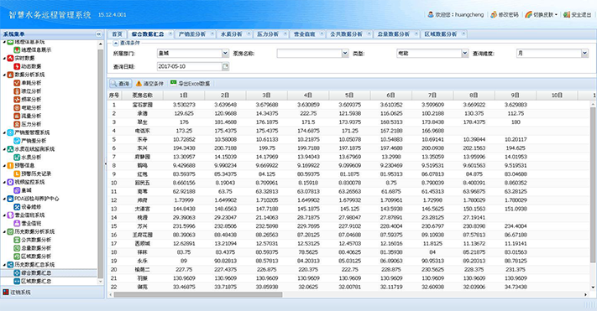Open the 泵房名称 dropdown

click(x=345, y=54)
